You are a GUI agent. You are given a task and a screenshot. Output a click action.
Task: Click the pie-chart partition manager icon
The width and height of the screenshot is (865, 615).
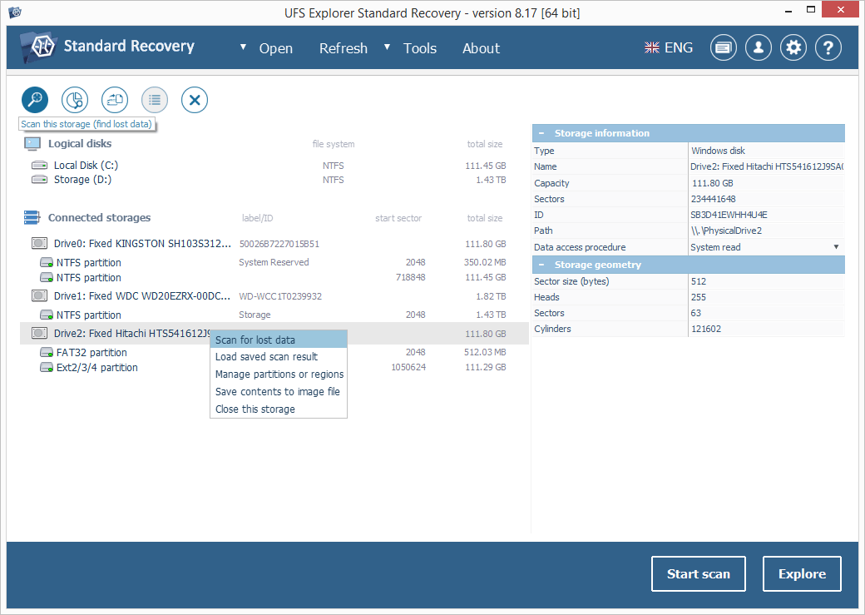[75, 101]
